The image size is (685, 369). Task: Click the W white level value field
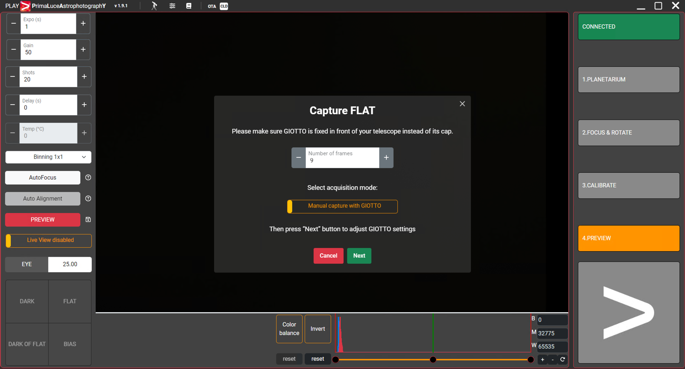552,347
